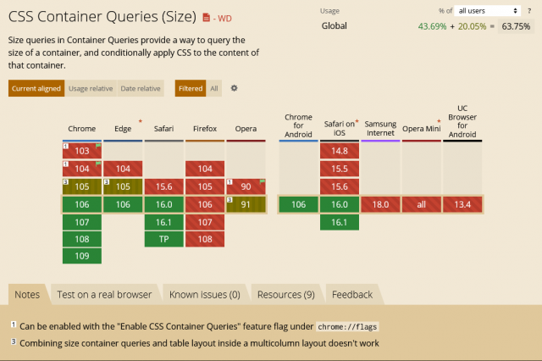Open the Feedback tab
This screenshot has height=361, width=542.
(x=352, y=295)
